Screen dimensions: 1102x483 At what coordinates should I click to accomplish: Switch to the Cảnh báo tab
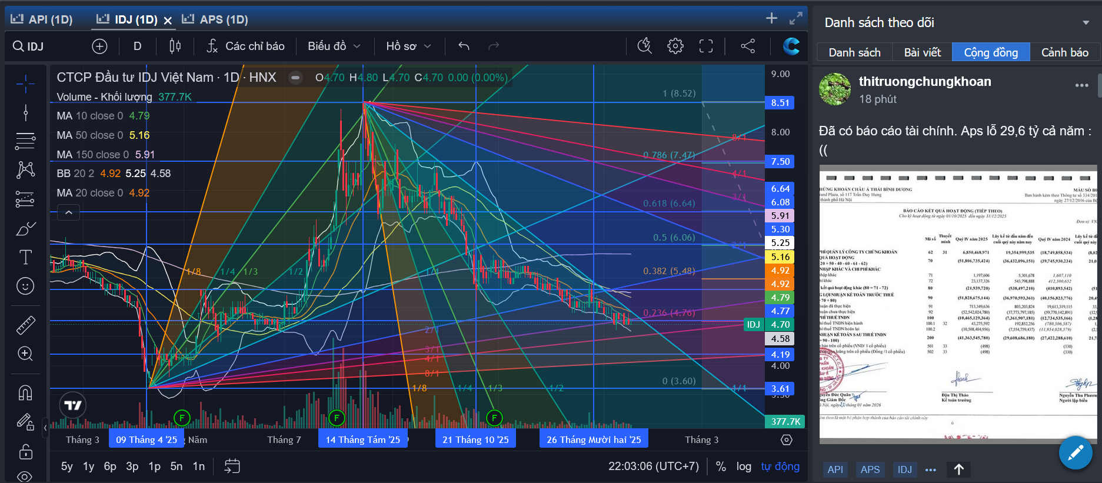pyautogui.click(x=1064, y=52)
